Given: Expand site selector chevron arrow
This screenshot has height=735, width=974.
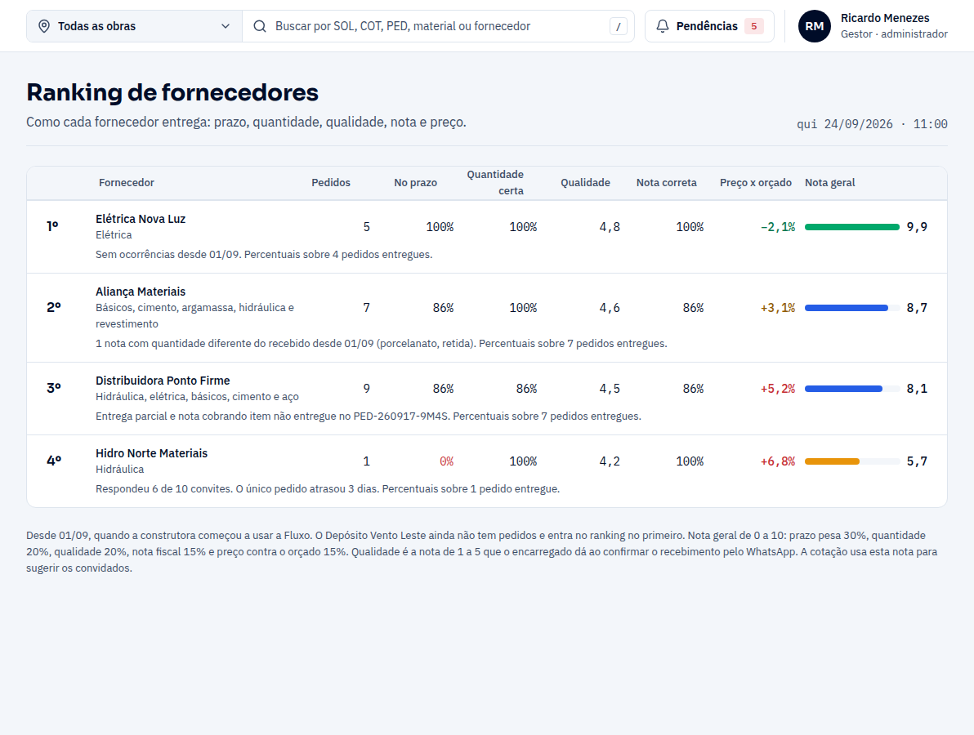Looking at the screenshot, I should coord(226,26).
